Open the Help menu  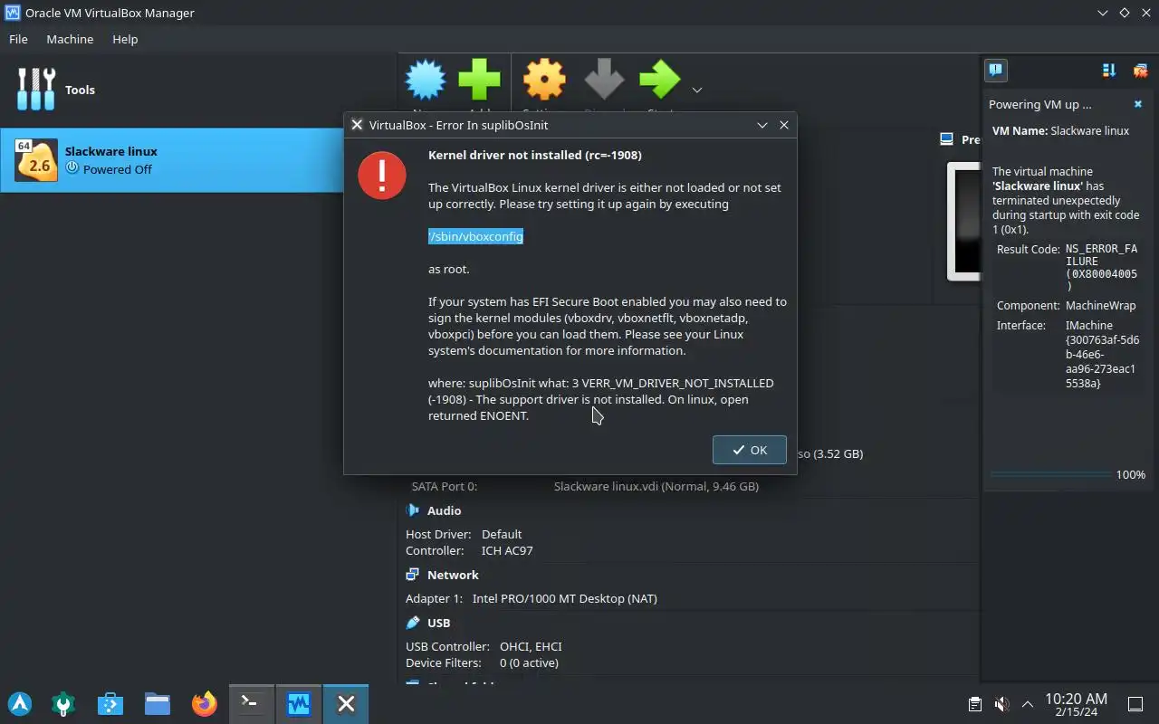coord(125,39)
